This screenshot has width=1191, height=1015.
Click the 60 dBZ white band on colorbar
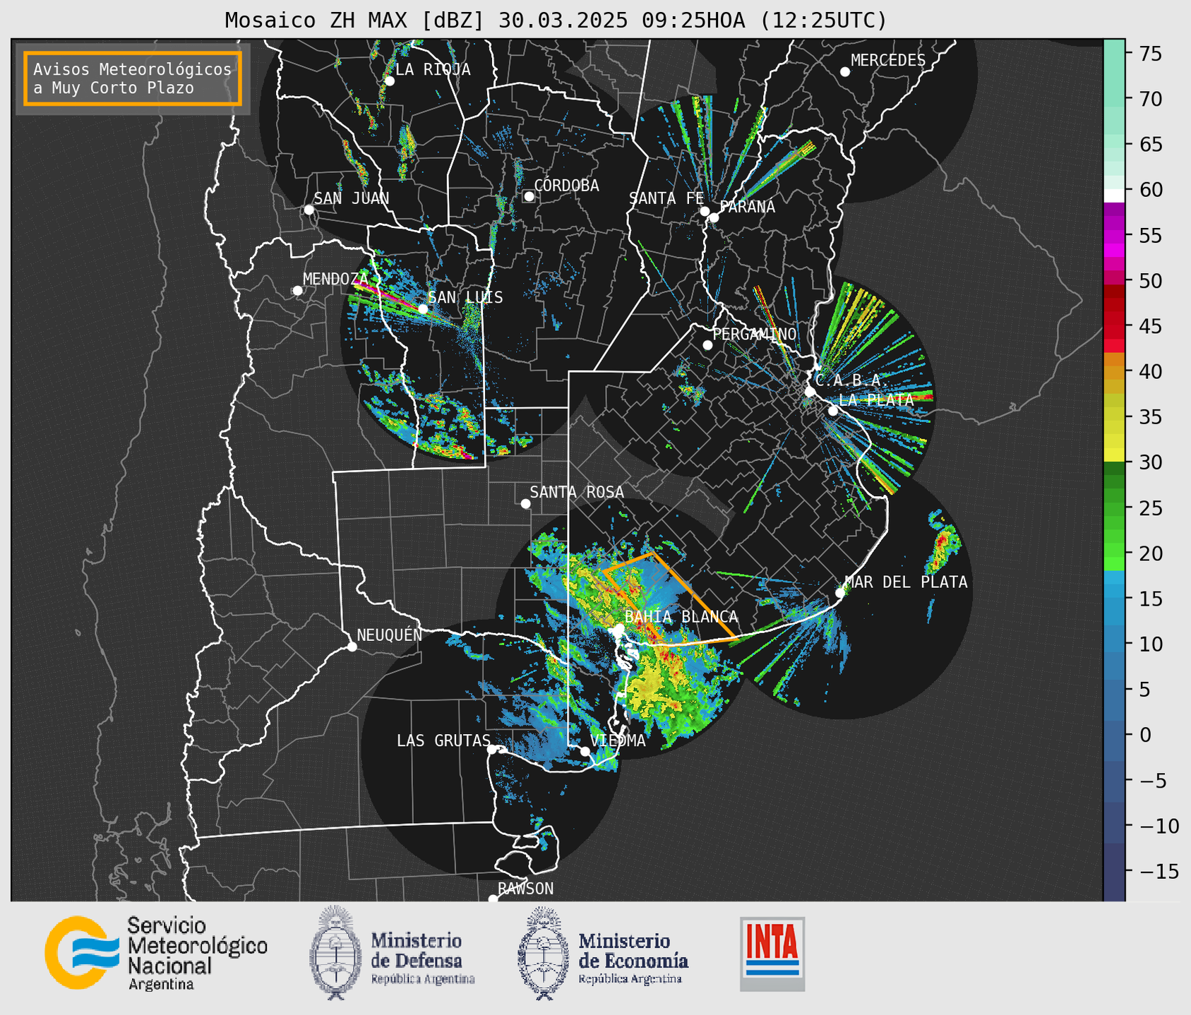[x=1114, y=195]
